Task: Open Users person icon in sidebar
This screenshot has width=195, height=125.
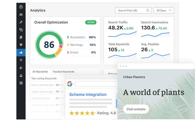Action: pyautogui.click(x=21, y=75)
